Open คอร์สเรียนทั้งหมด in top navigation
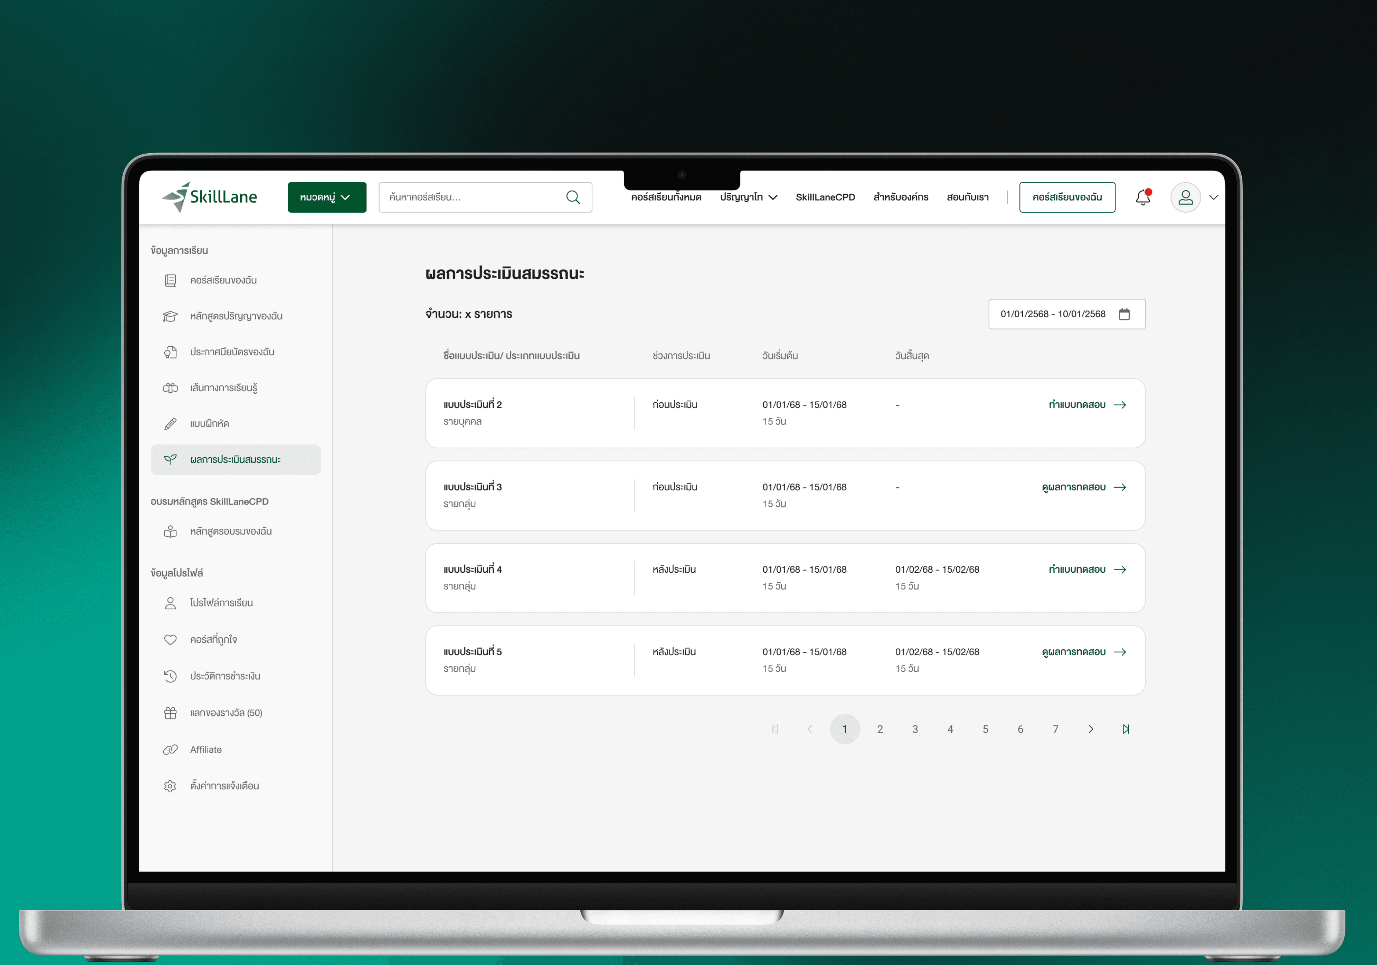1377x965 pixels. (x=666, y=197)
